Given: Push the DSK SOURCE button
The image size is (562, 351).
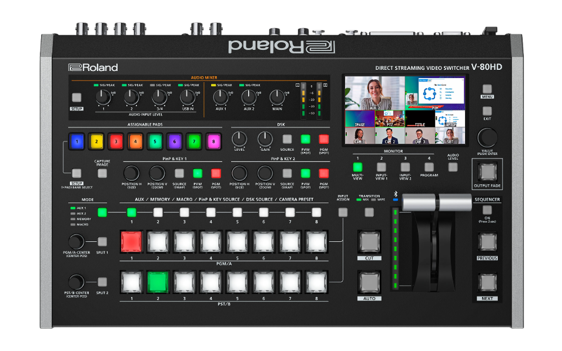Looking at the screenshot, I should click(x=287, y=139).
